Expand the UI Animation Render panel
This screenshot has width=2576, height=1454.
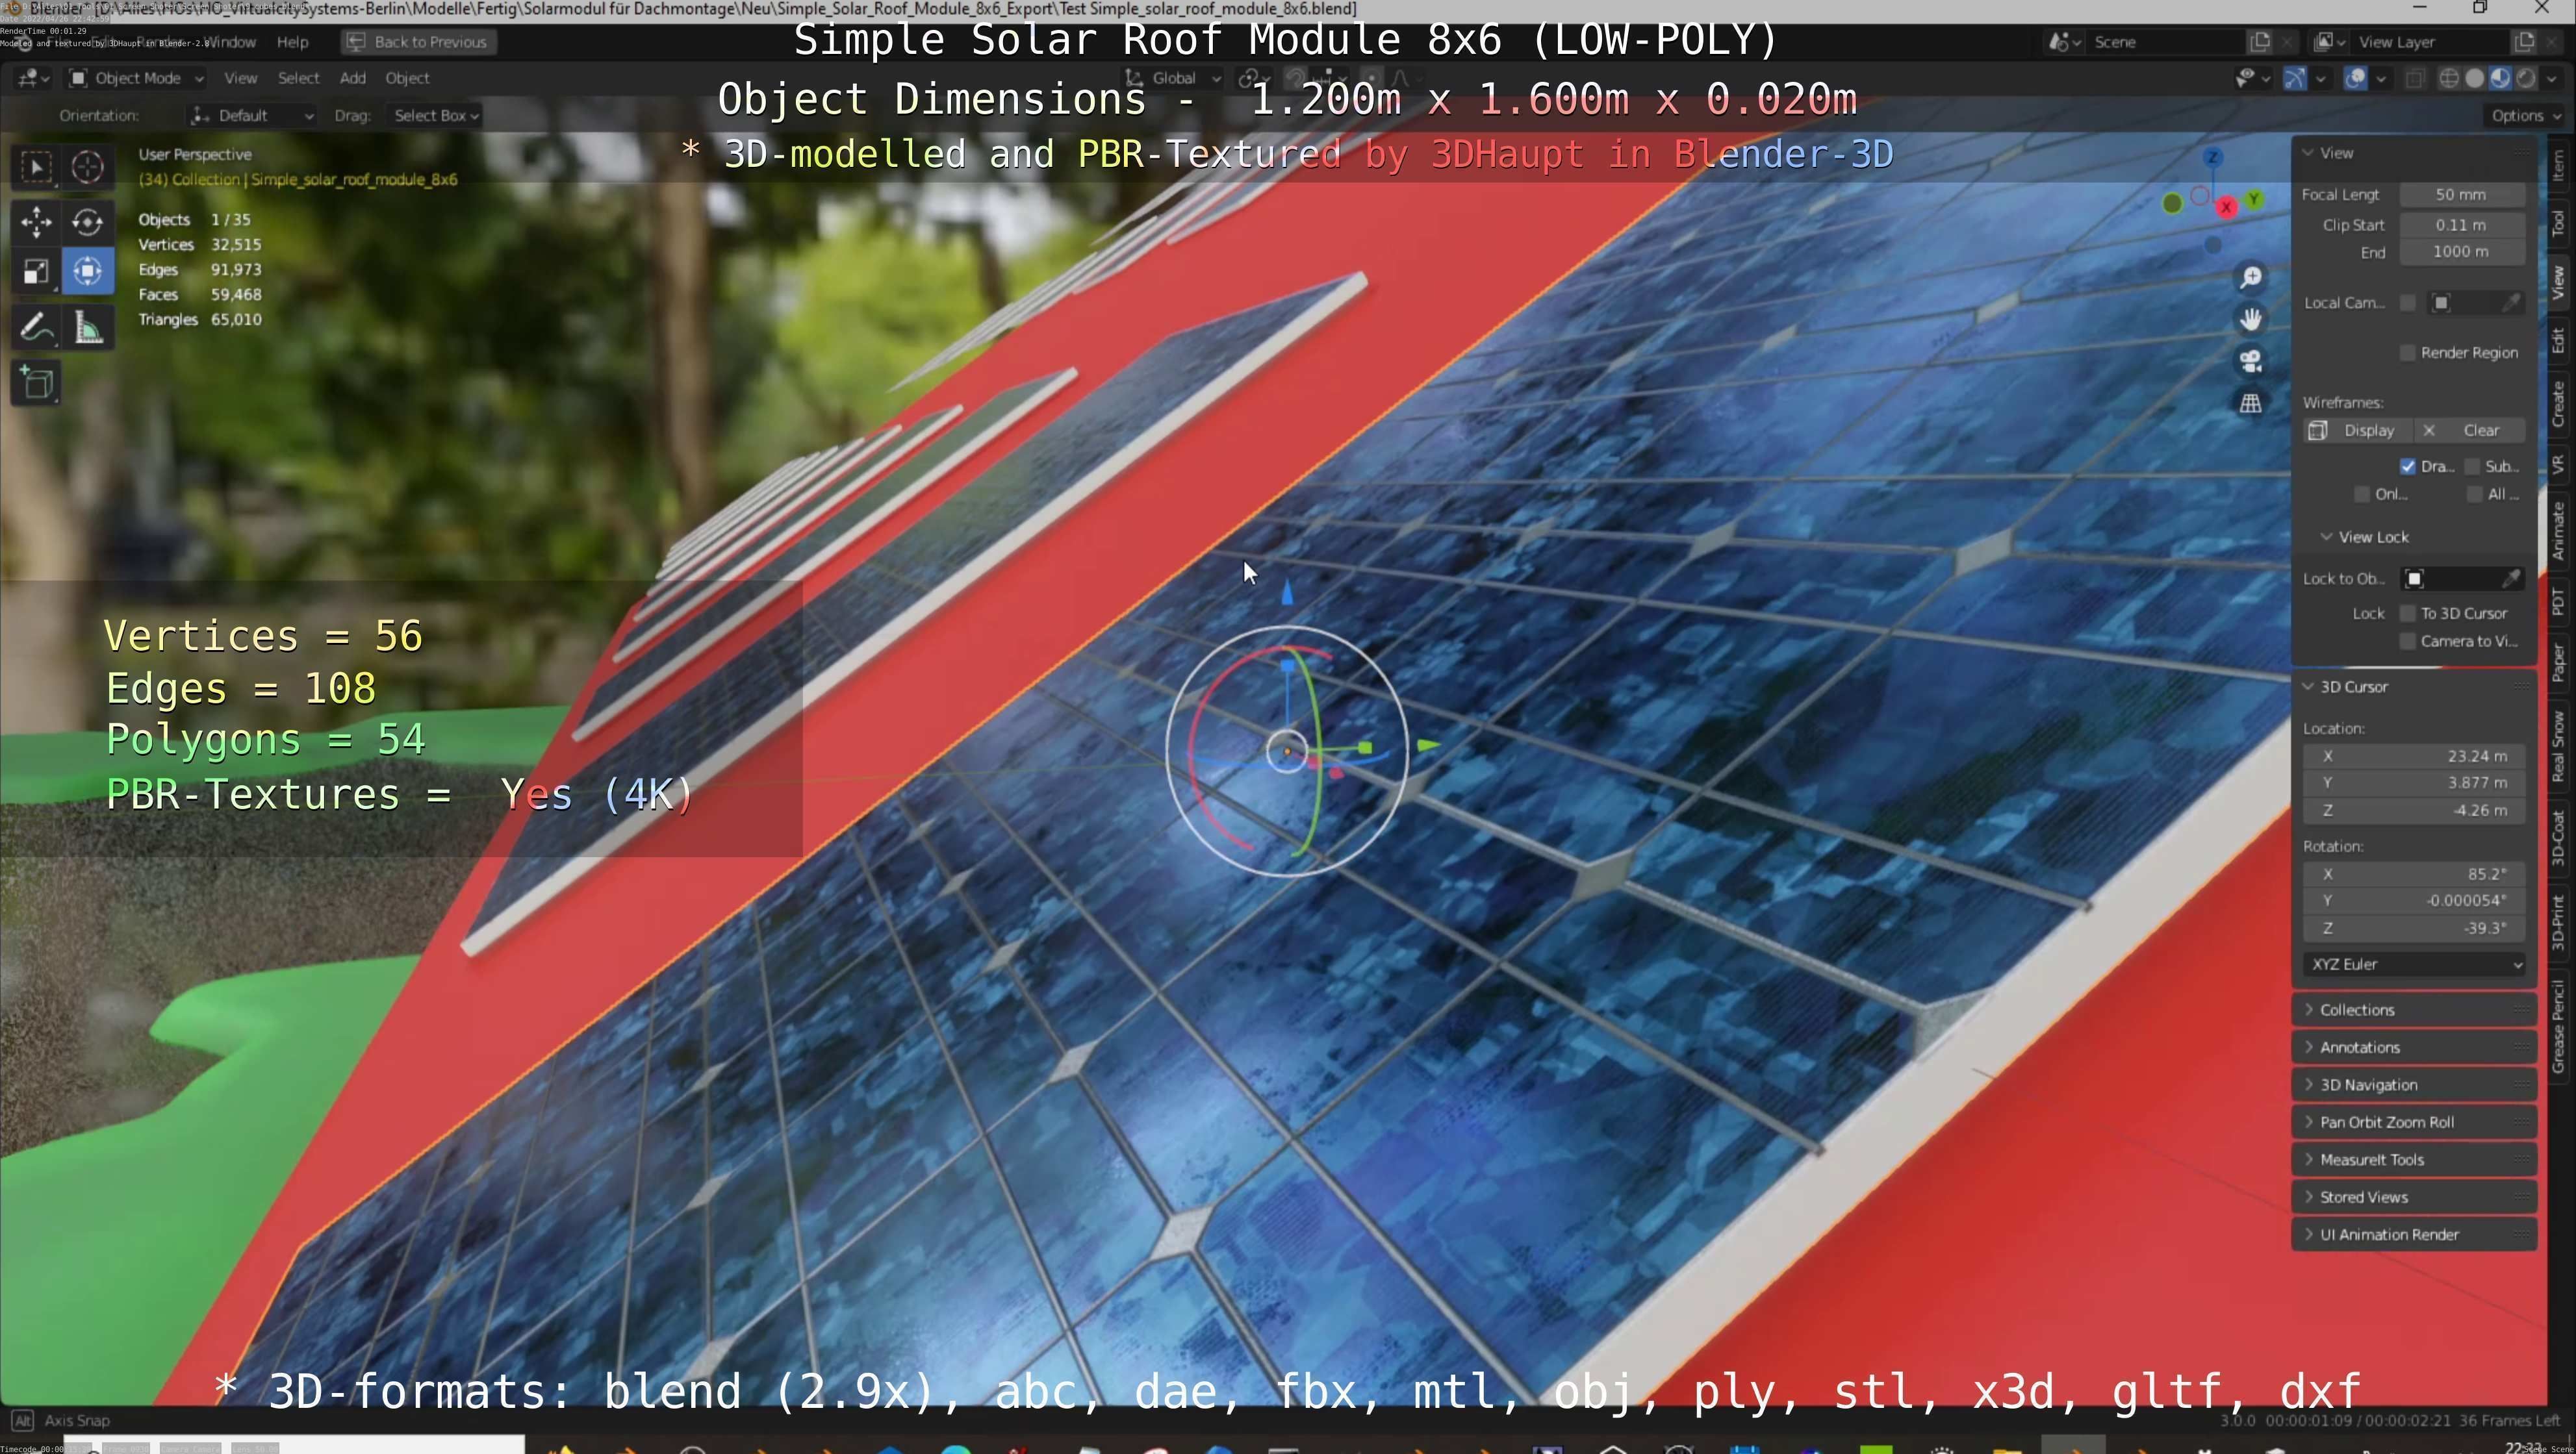coord(2413,1235)
